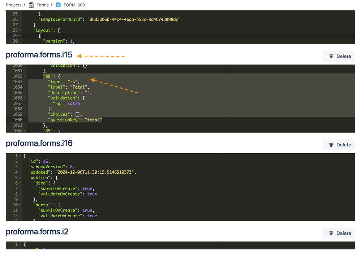The image size is (361, 253).
Task: Click the FORM-309 task type checkbox icon
Action: (58, 5)
